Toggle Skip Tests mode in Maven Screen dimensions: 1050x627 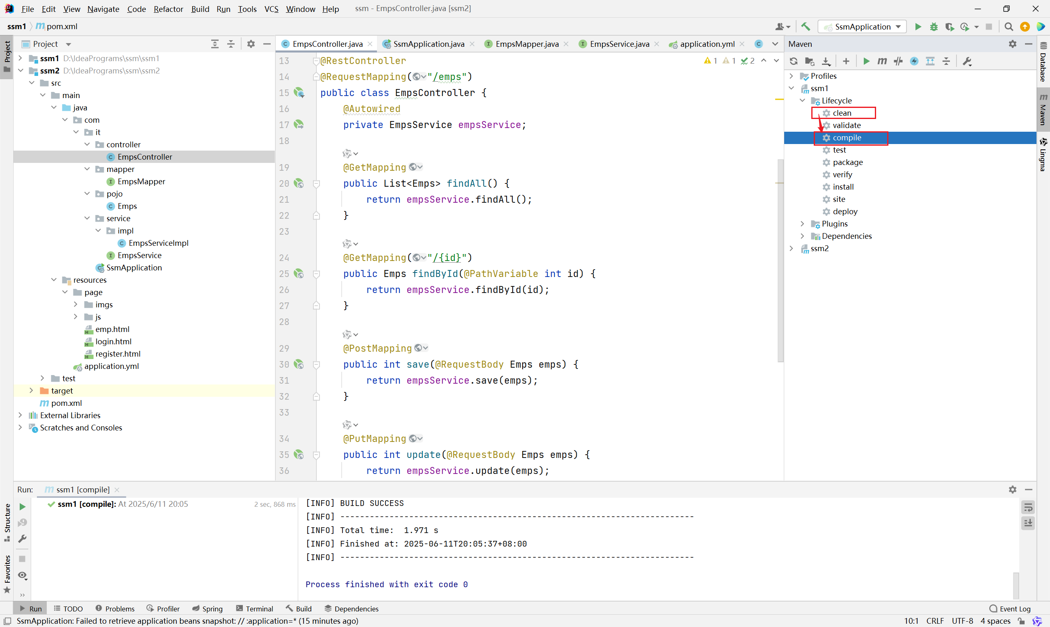pyautogui.click(x=914, y=61)
